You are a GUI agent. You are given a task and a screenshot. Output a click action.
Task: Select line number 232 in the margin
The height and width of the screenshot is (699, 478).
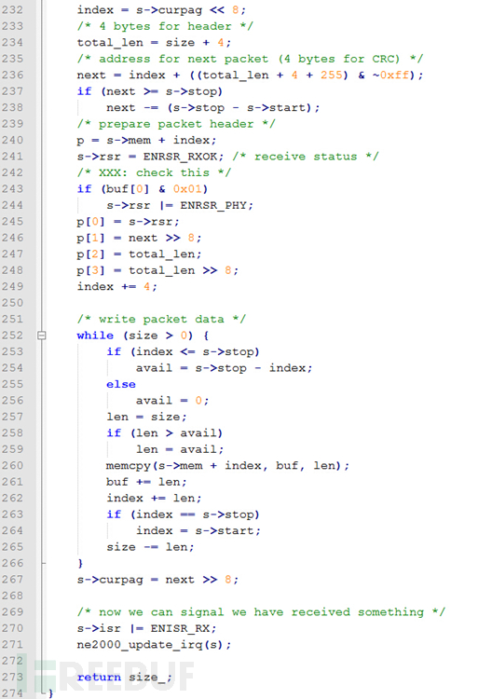tap(12, 10)
